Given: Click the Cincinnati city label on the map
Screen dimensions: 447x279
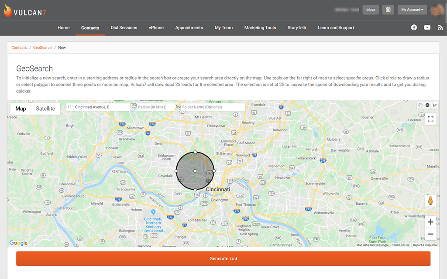Looking at the screenshot, I should pos(218,189).
